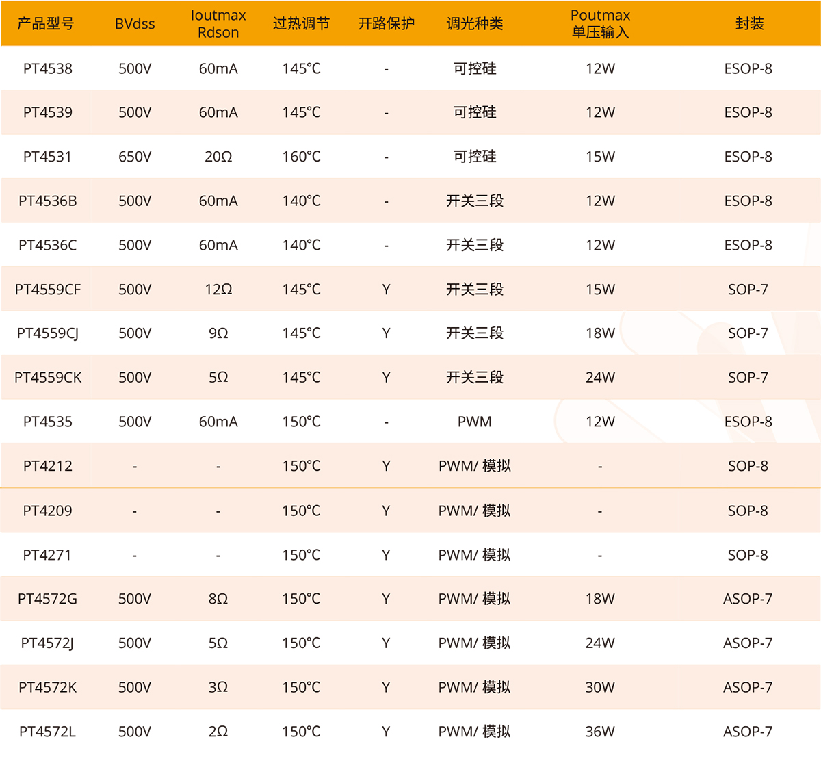Image resolution: width=821 pixels, height=759 pixels.
Task: Click the 36W Poutmax value
Action: 600,732
